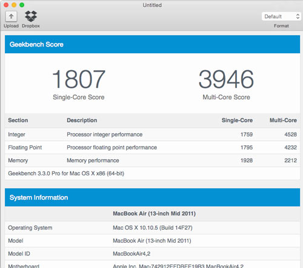This screenshot has width=303, height=268.
Task: Click the Upload arrow icon
Action: (11, 16)
